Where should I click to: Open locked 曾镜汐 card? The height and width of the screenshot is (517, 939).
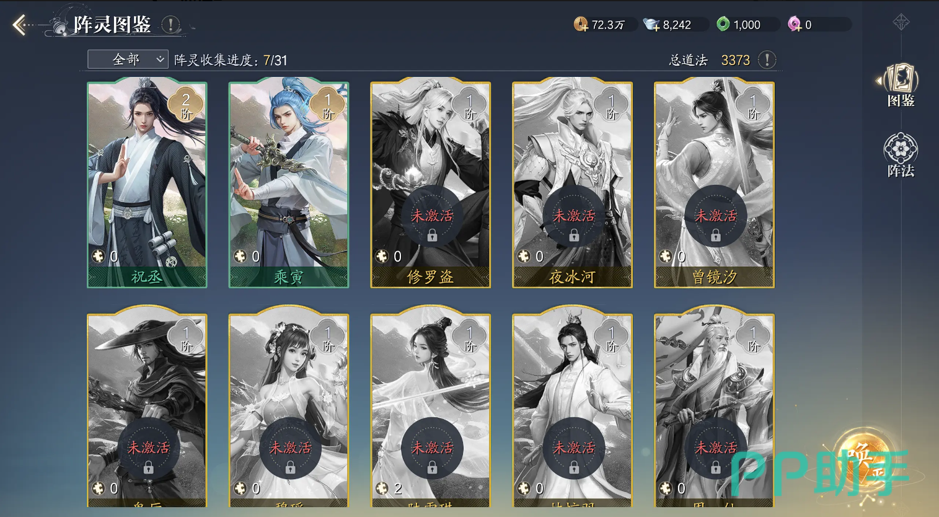click(715, 183)
